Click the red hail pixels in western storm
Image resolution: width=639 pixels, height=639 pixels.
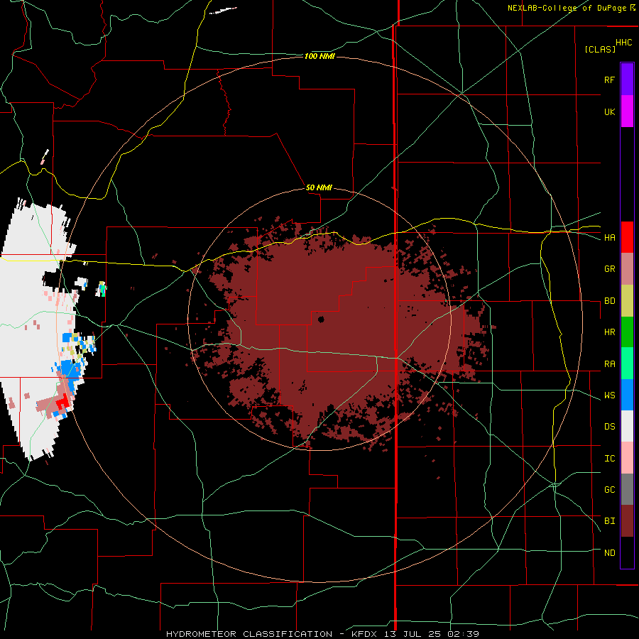(63, 401)
